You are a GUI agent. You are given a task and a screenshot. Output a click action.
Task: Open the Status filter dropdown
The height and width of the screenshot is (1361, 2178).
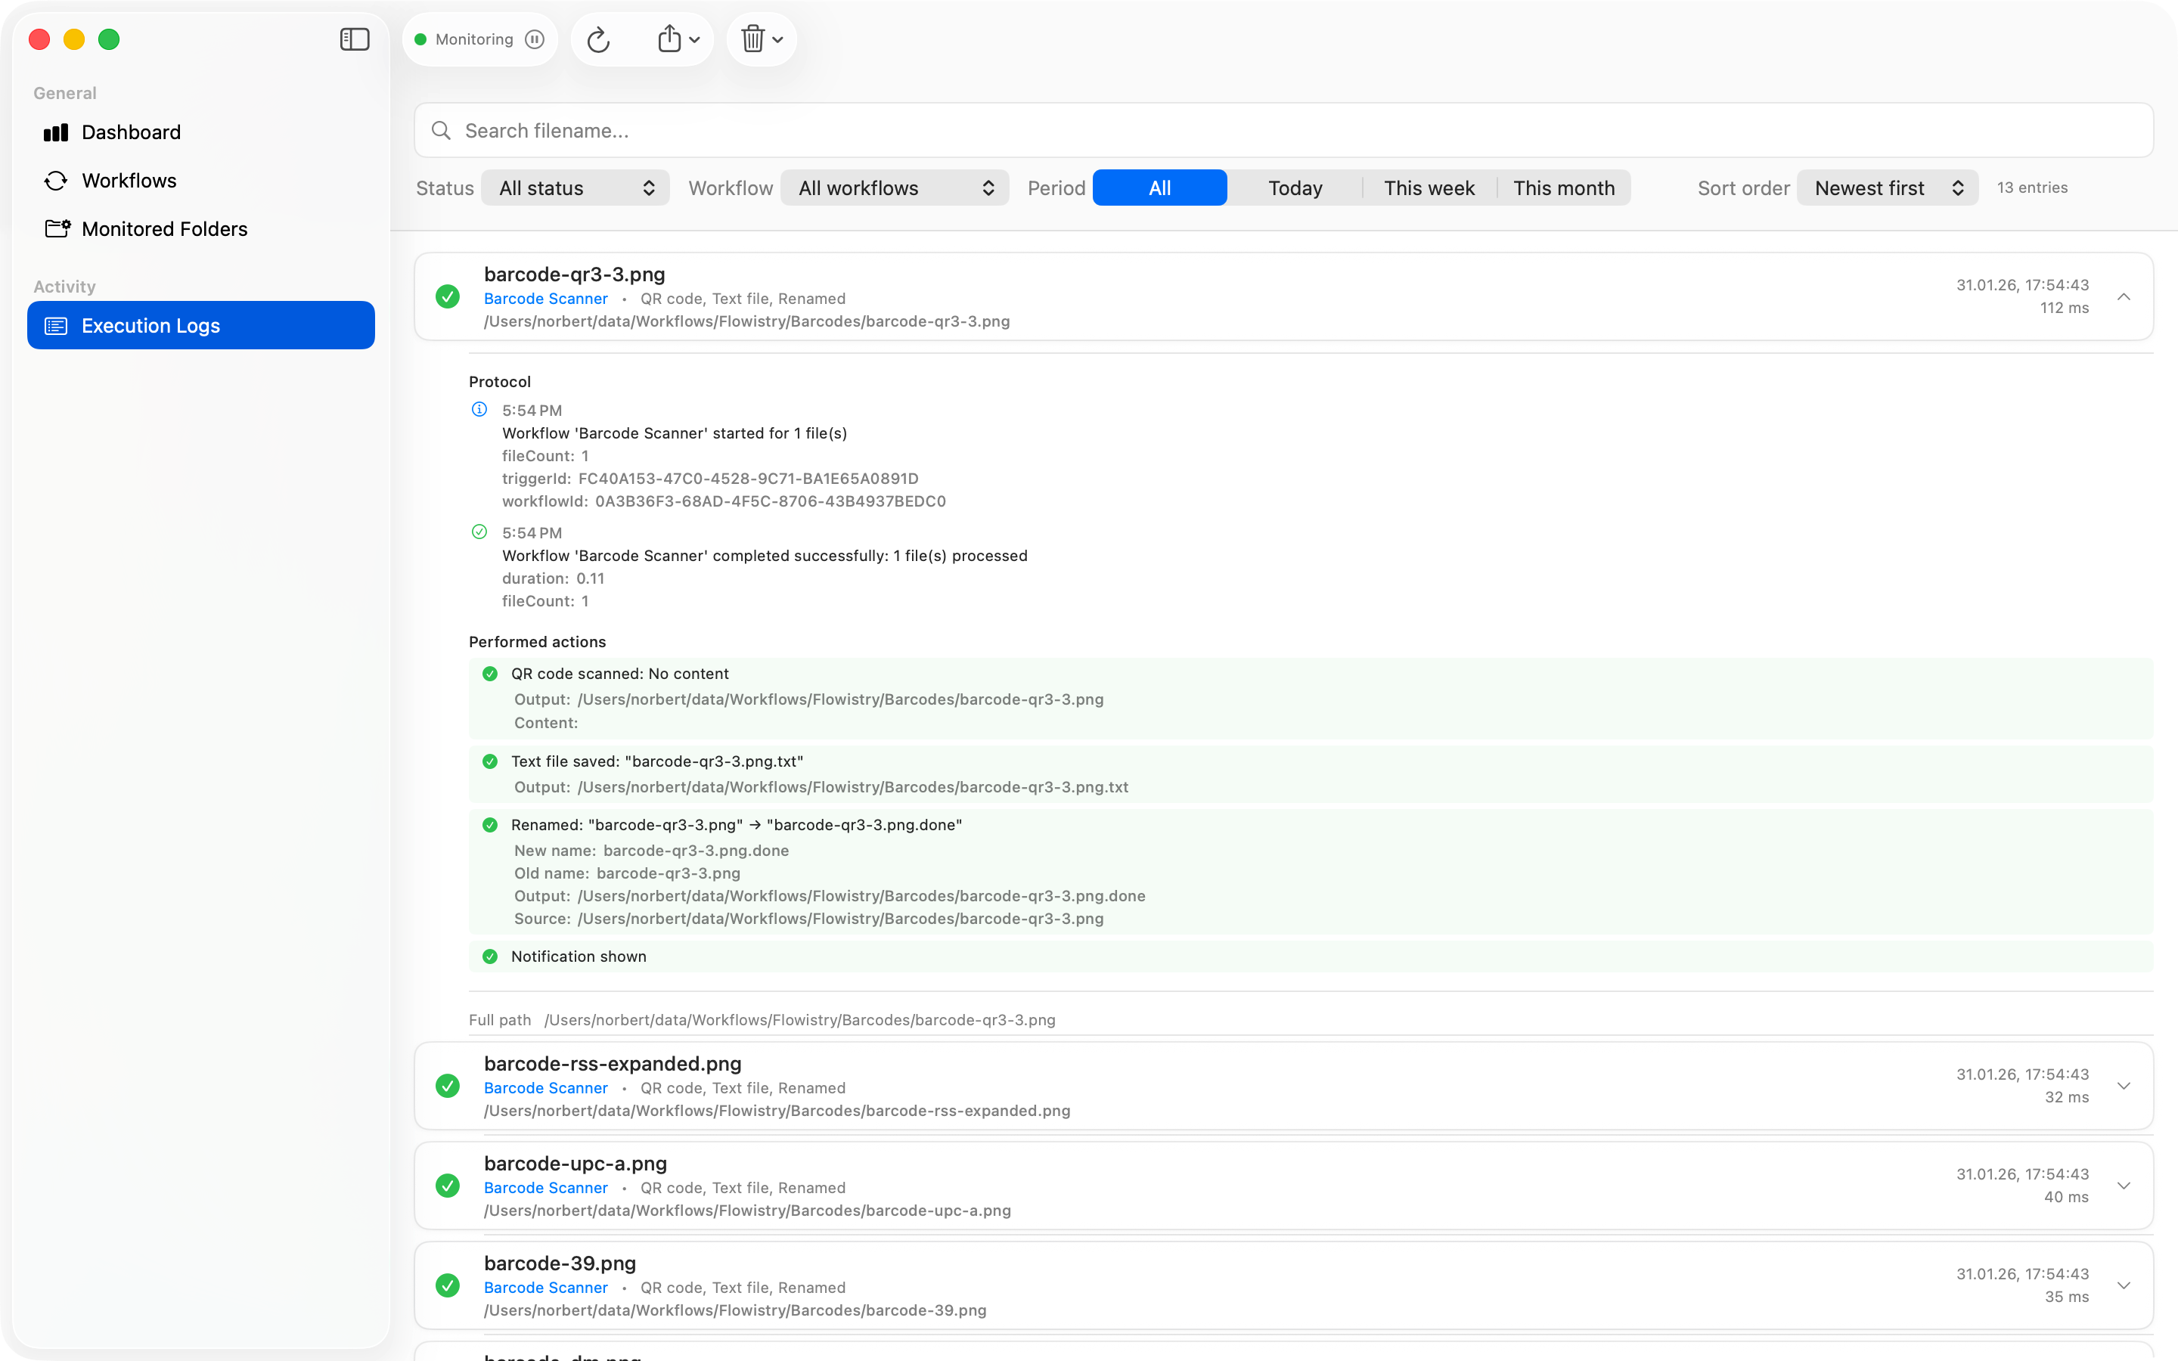click(x=576, y=188)
